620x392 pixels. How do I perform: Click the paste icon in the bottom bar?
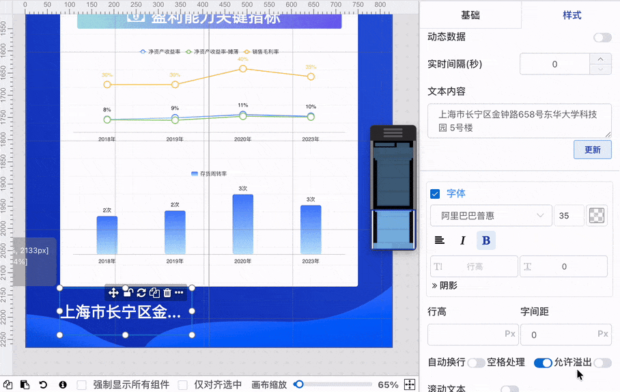point(25,384)
